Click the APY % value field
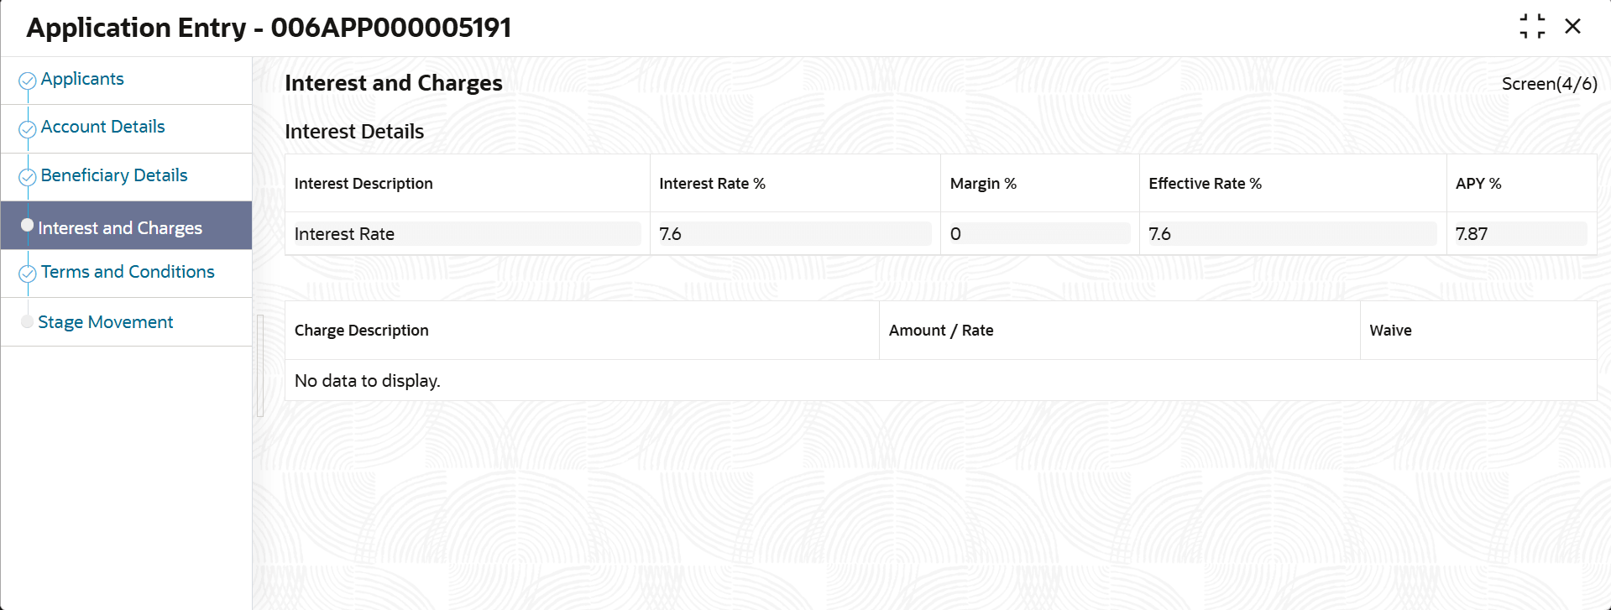 click(1519, 234)
